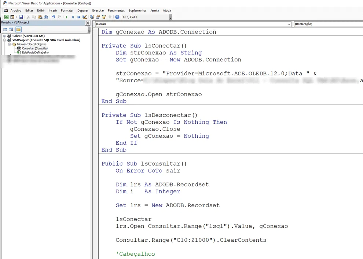Viewport: 363px width, 259px height.
Task: Stop execution with the Reset square icon
Action: [x=79, y=17]
